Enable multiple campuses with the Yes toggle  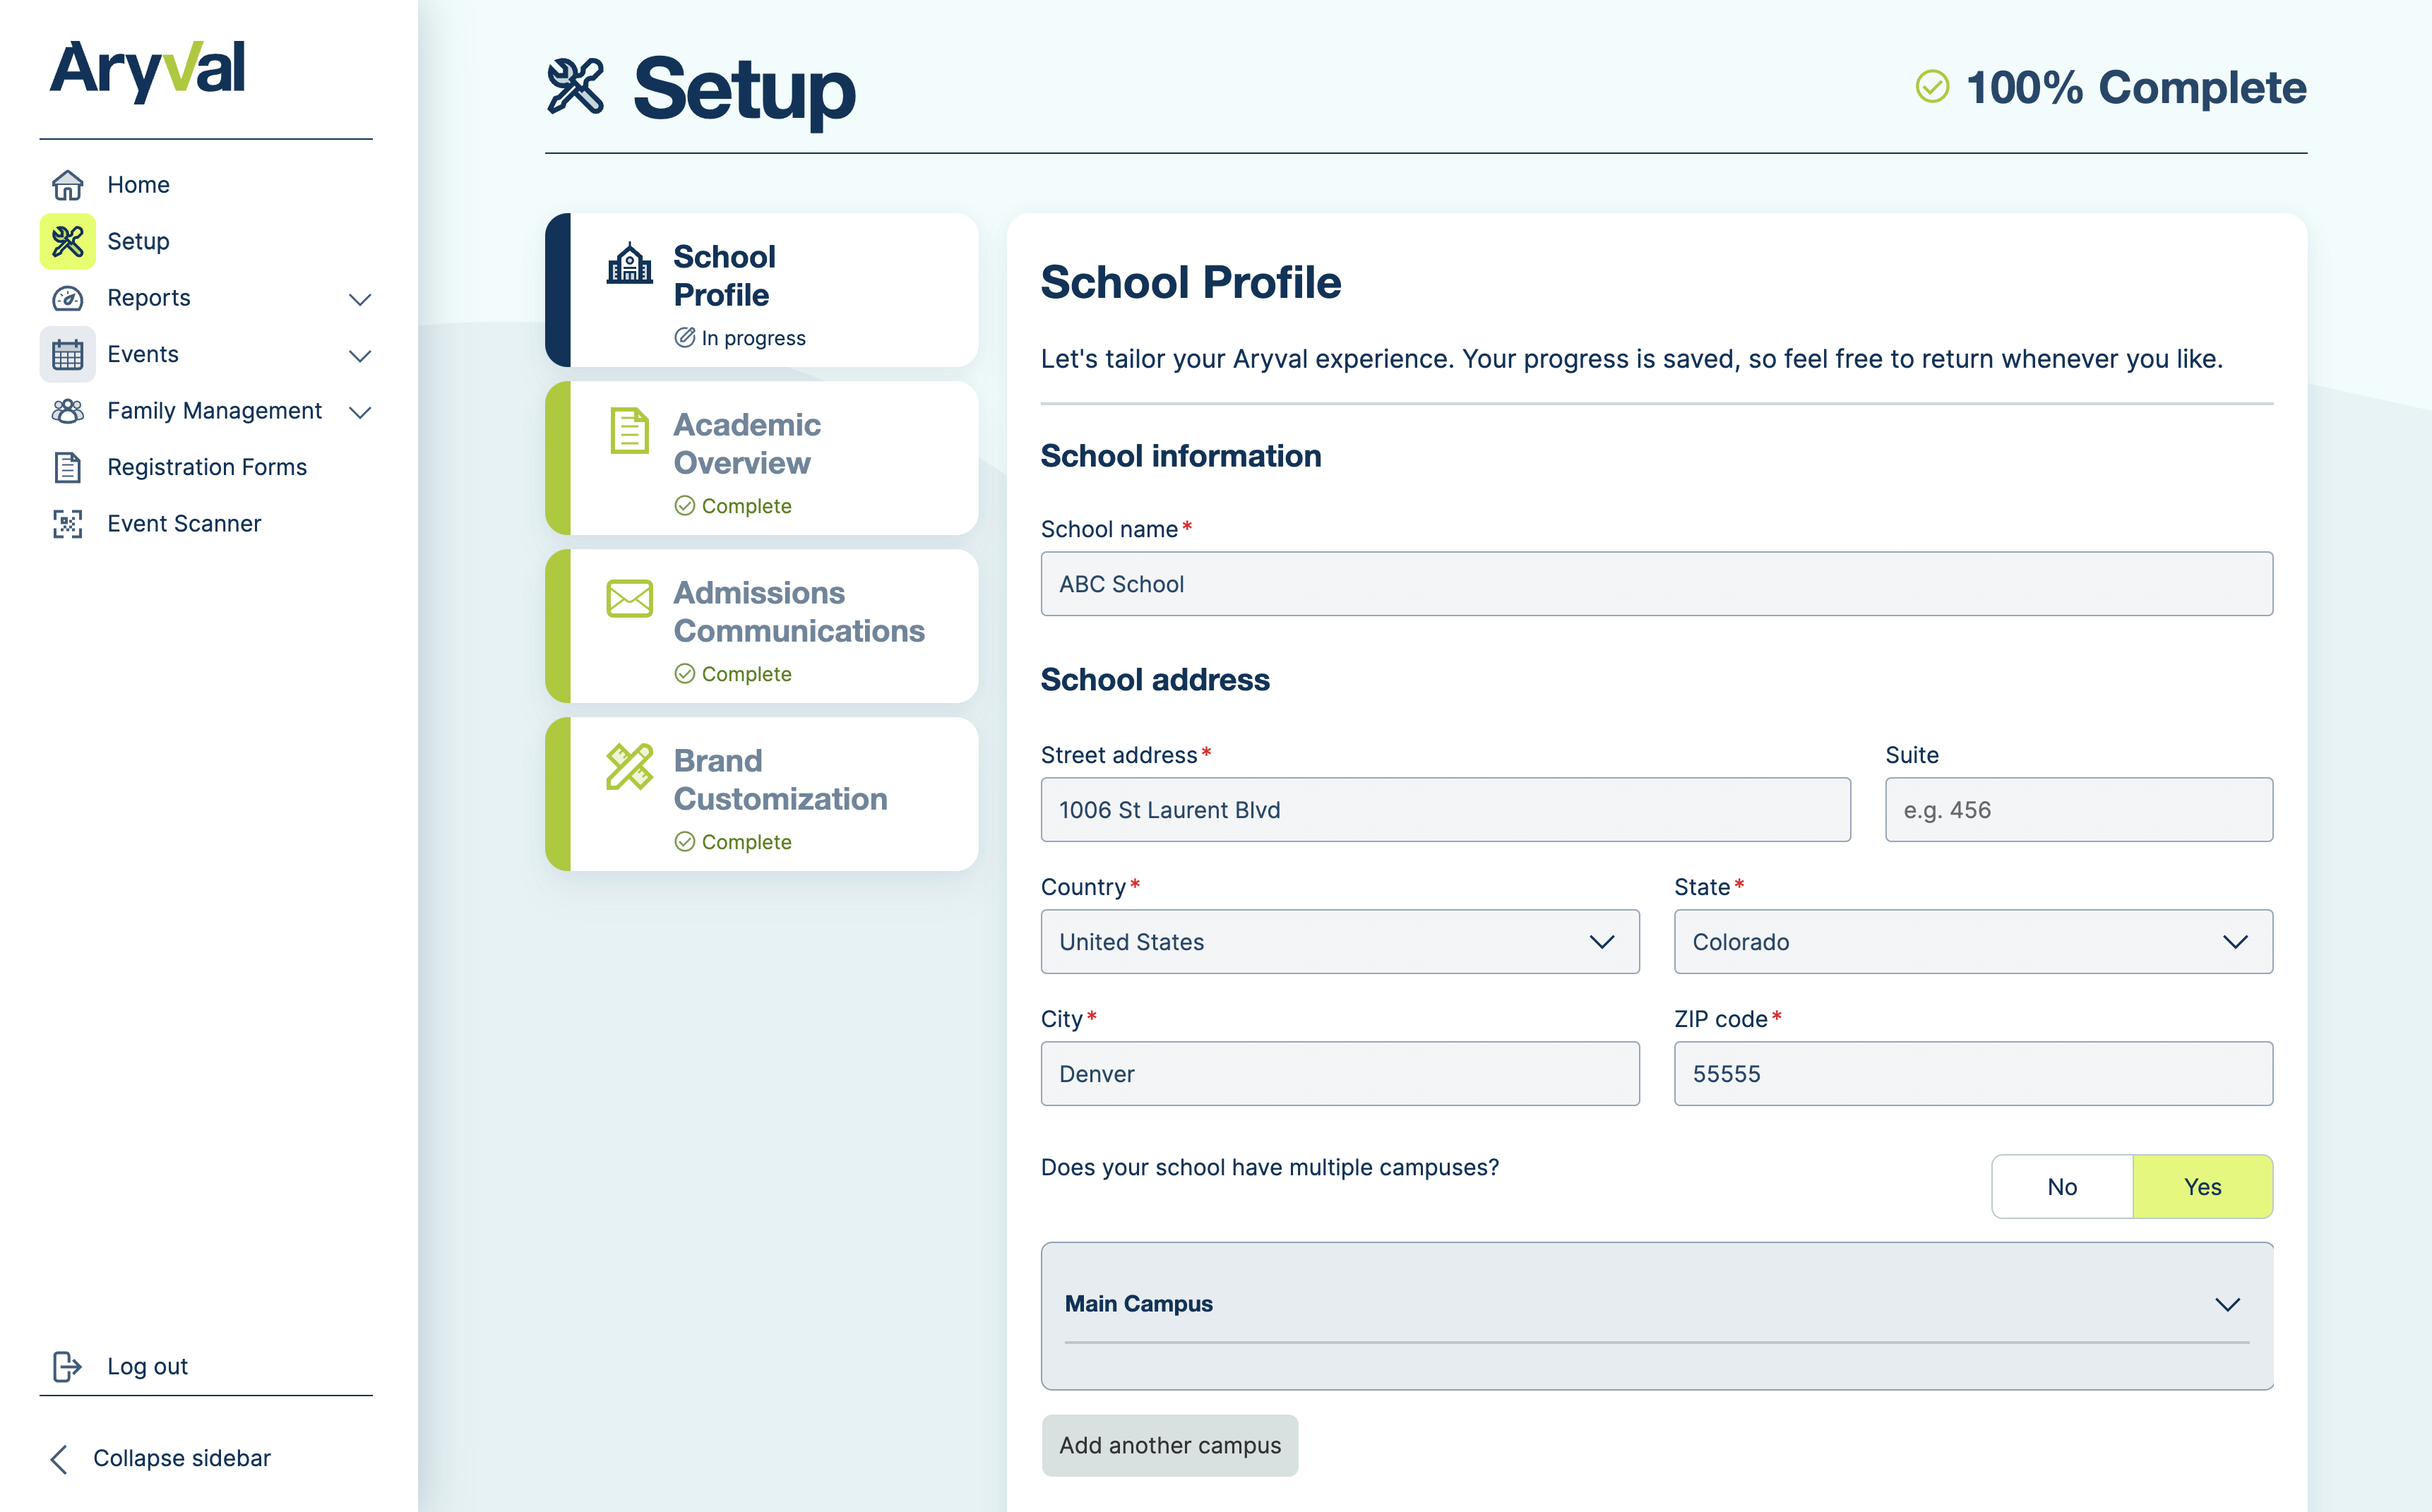click(x=2203, y=1187)
